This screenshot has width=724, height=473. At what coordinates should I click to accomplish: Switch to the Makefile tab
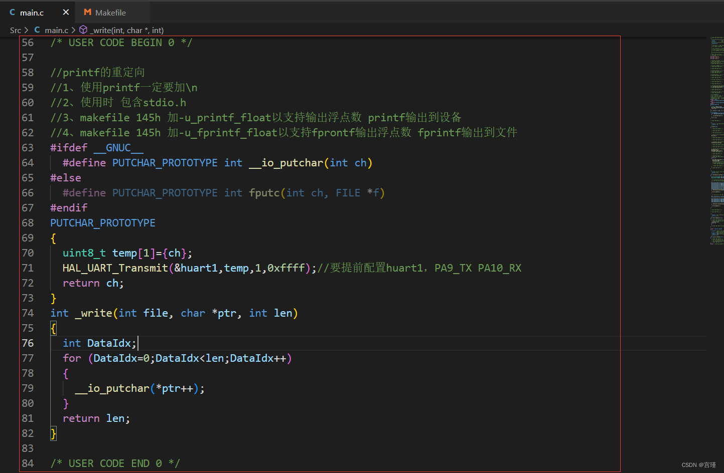pyautogui.click(x=111, y=12)
